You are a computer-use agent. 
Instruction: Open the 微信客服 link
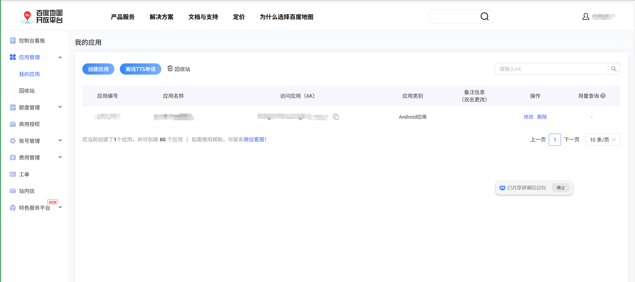pos(255,140)
